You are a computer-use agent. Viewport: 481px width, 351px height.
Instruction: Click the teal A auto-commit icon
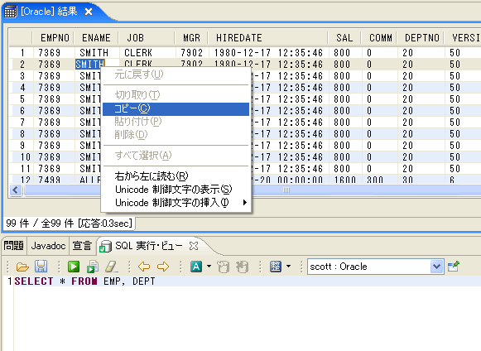pyautogui.click(x=196, y=267)
